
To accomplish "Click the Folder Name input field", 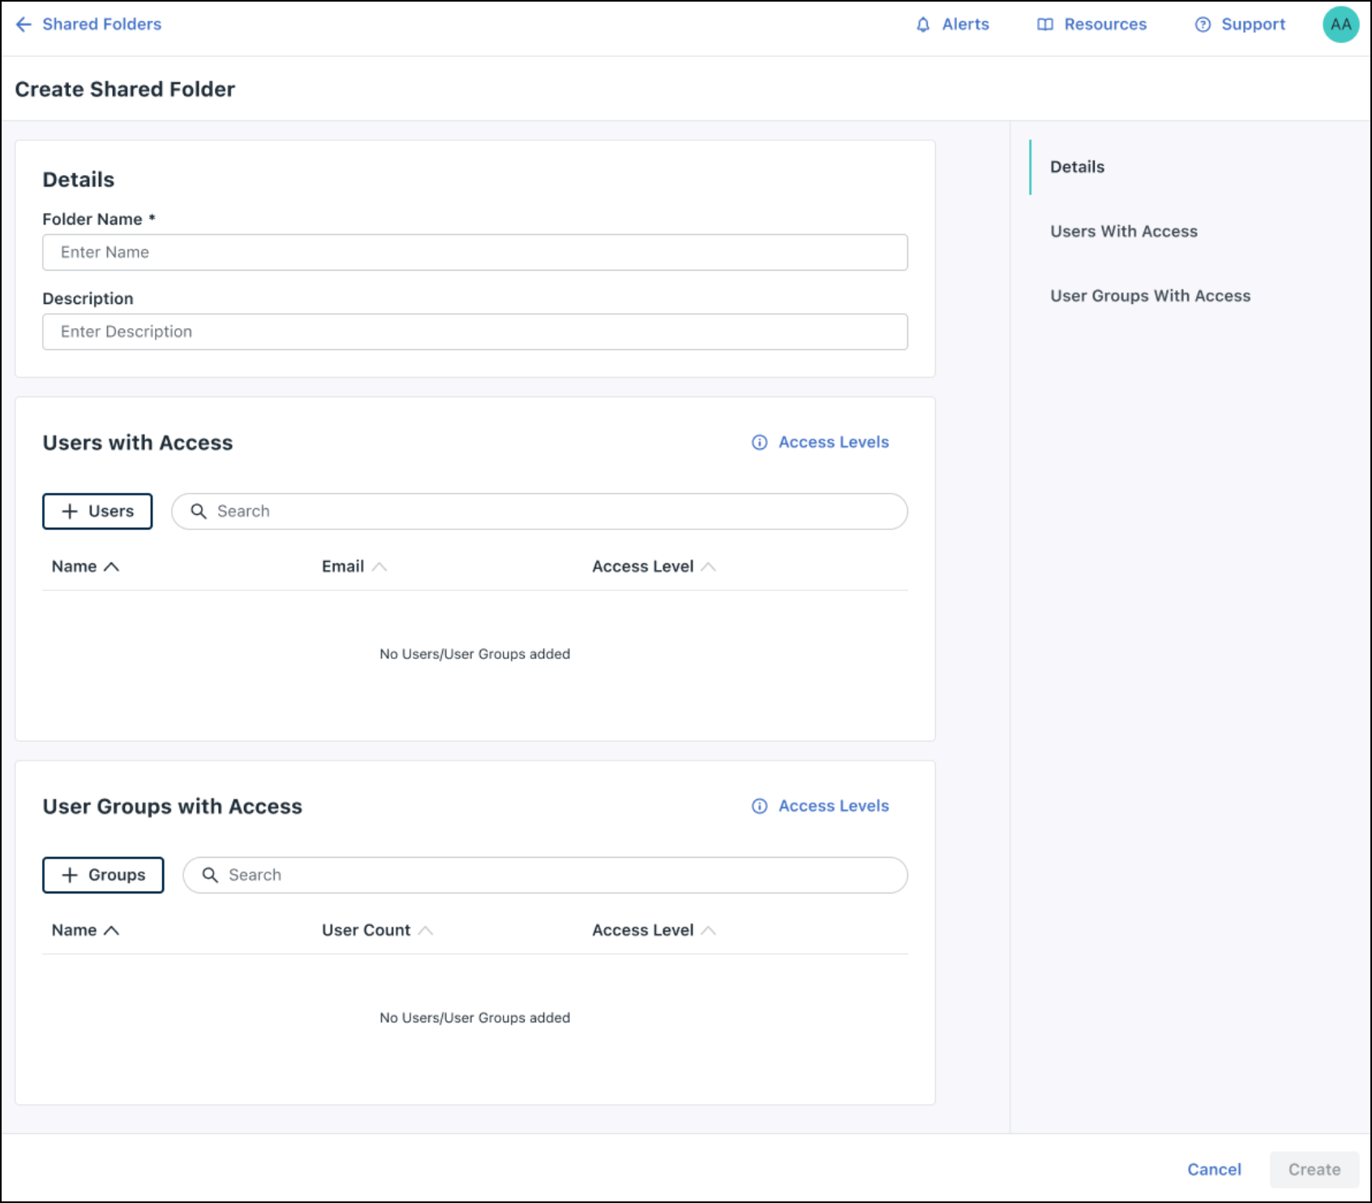I will tap(474, 252).
